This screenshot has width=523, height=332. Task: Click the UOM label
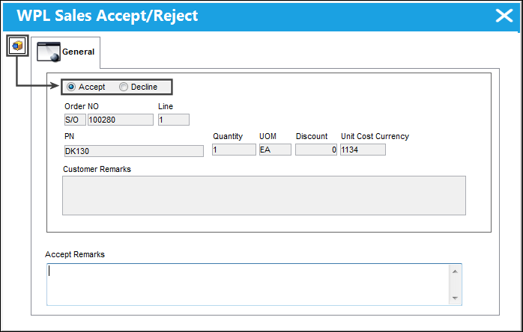(x=267, y=136)
